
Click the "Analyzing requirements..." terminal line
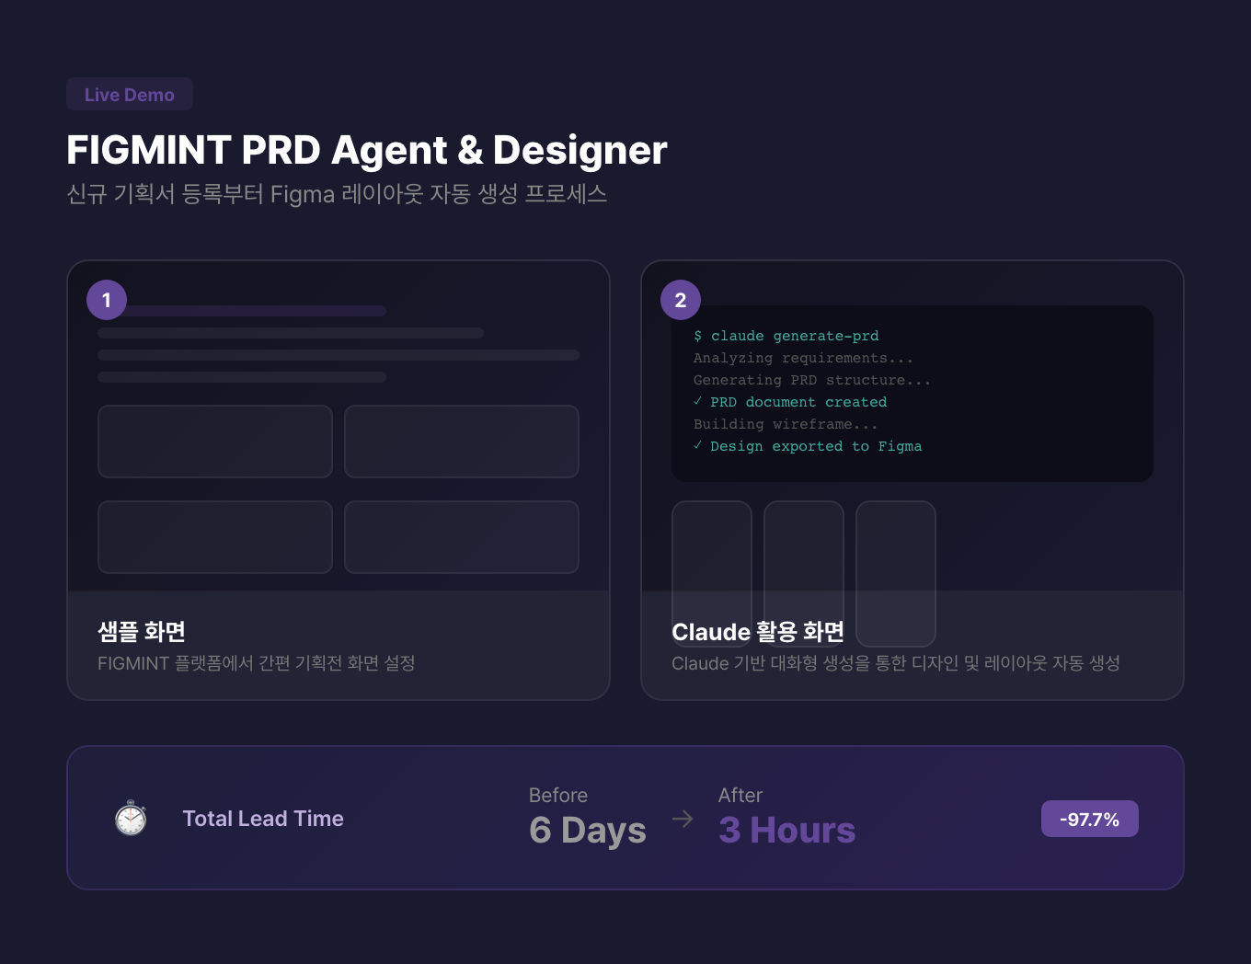[803, 358]
